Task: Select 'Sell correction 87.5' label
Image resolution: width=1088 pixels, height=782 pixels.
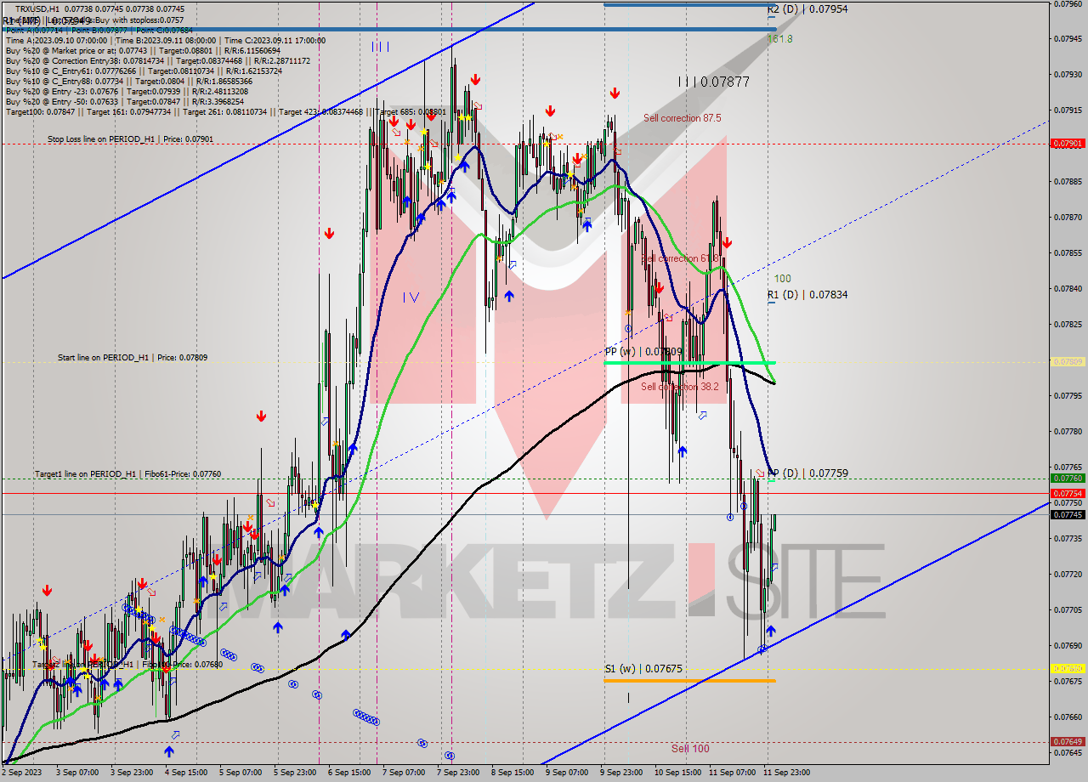Action: pyautogui.click(x=682, y=118)
